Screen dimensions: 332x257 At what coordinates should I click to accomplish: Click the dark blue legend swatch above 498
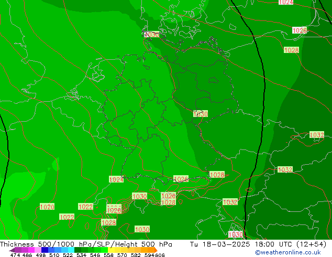point(45,250)
